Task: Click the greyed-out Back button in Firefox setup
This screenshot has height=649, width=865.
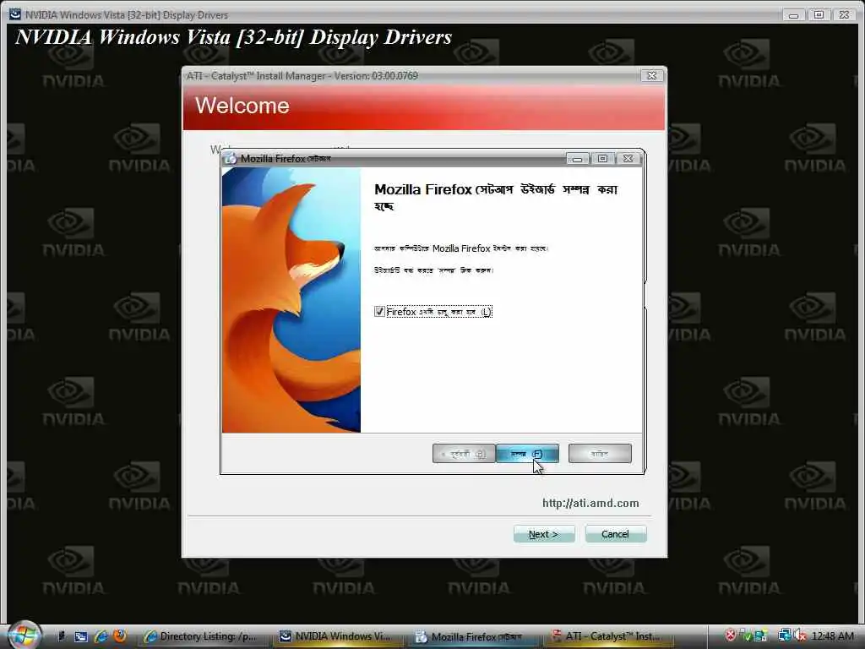Action: pos(464,454)
